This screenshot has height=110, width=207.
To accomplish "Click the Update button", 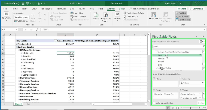I will click(201, 103).
